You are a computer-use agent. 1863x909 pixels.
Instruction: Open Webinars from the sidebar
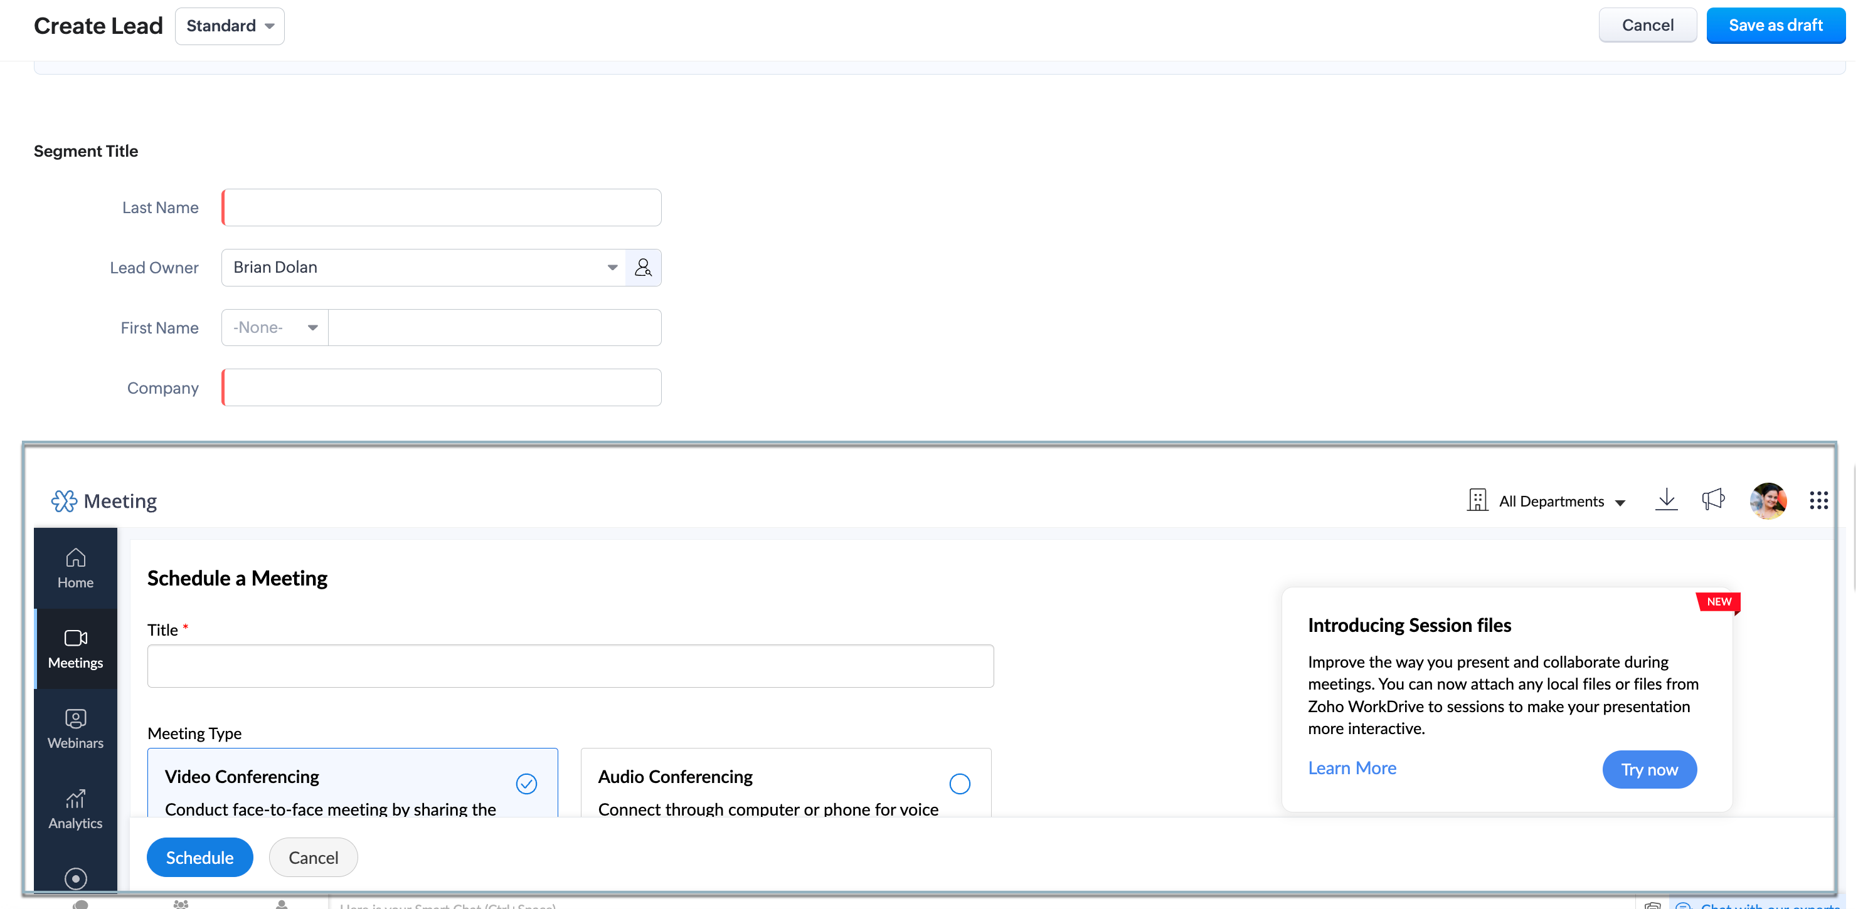click(x=75, y=729)
